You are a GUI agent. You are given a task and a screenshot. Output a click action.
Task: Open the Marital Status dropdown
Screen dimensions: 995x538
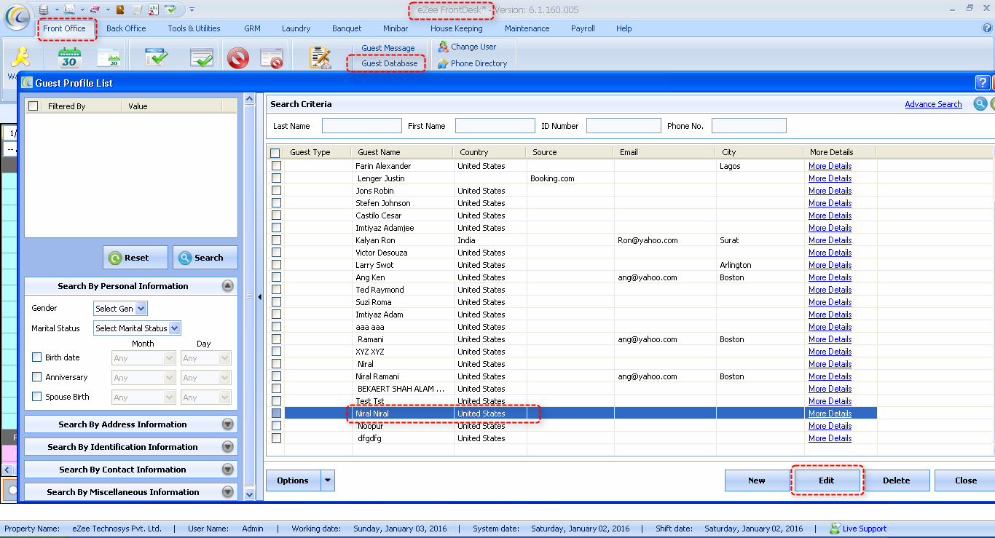tap(175, 328)
